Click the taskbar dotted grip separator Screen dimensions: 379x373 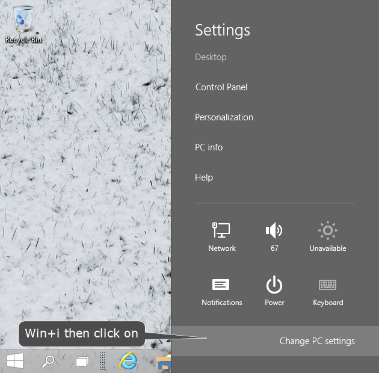[102, 361]
